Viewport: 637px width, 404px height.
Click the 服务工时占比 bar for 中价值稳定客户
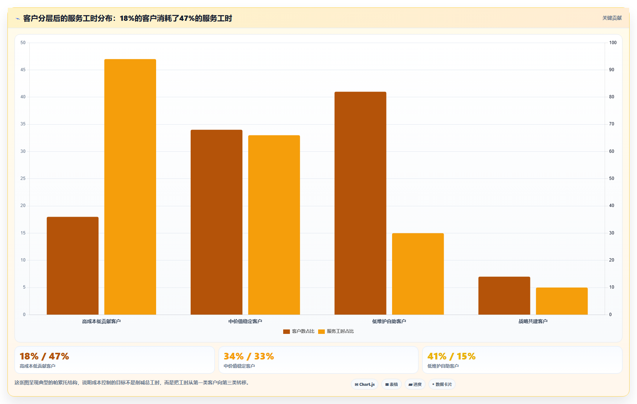pyautogui.click(x=274, y=225)
